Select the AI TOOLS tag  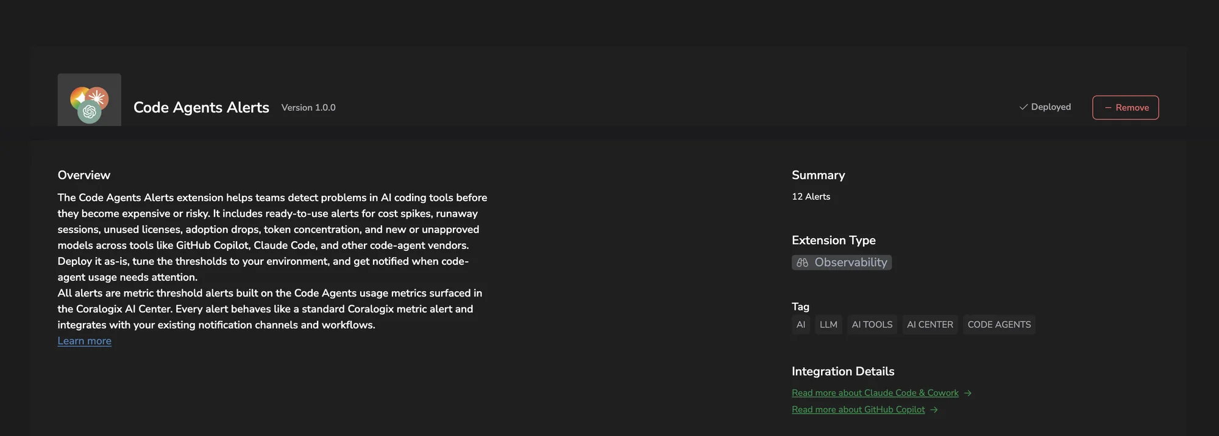872,325
